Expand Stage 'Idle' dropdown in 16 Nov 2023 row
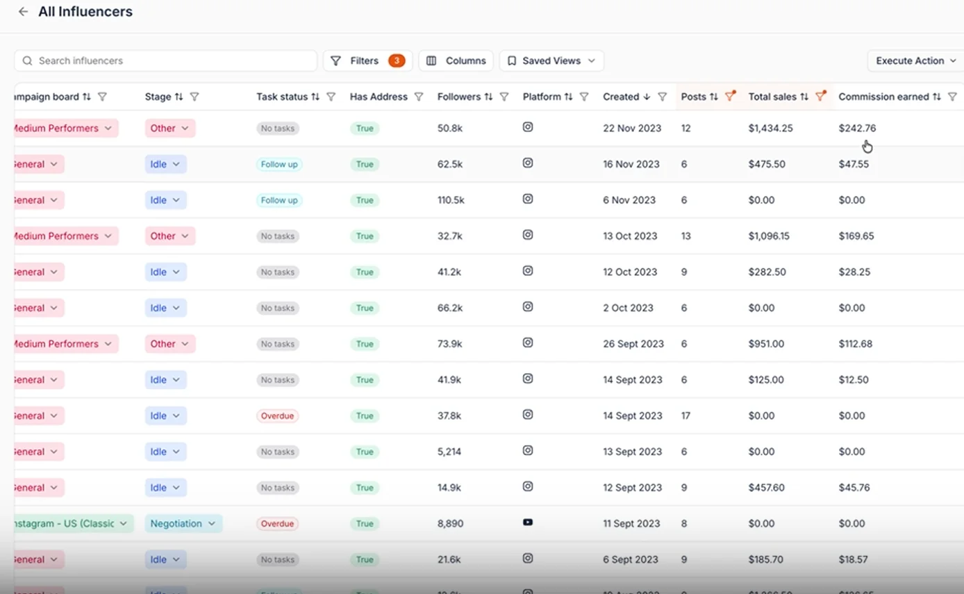 point(165,165)
